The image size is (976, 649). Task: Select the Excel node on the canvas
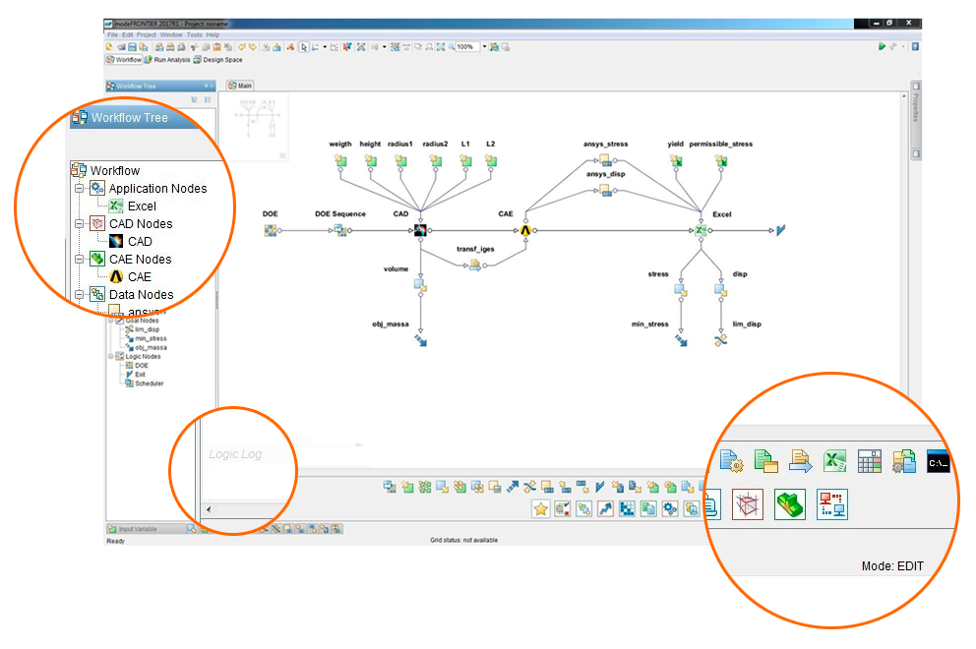(x=701, y=230)
